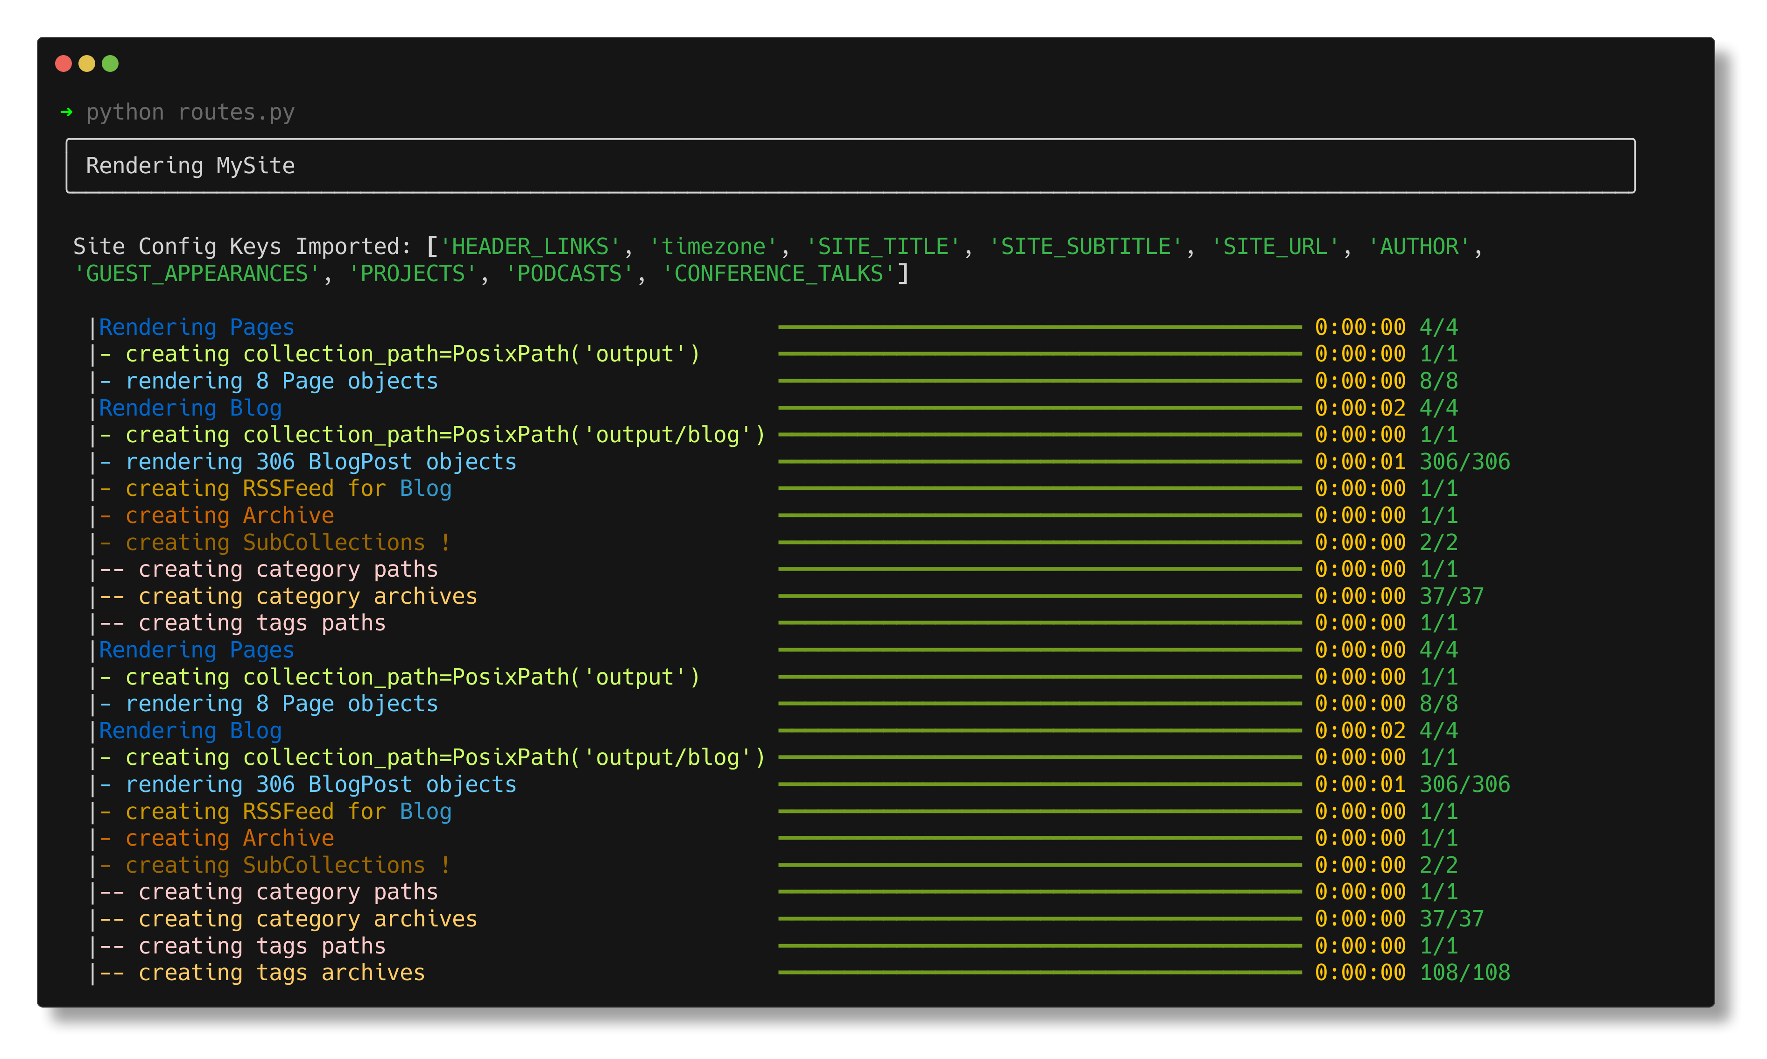Maximize the terminal with the green button

[111, 64]
